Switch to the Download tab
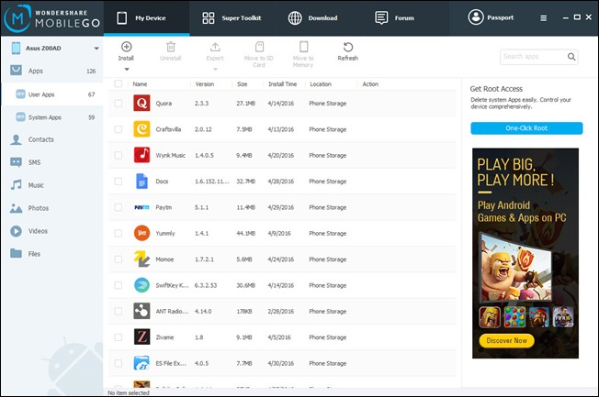599x397 pixels. (x=313, y=18)
